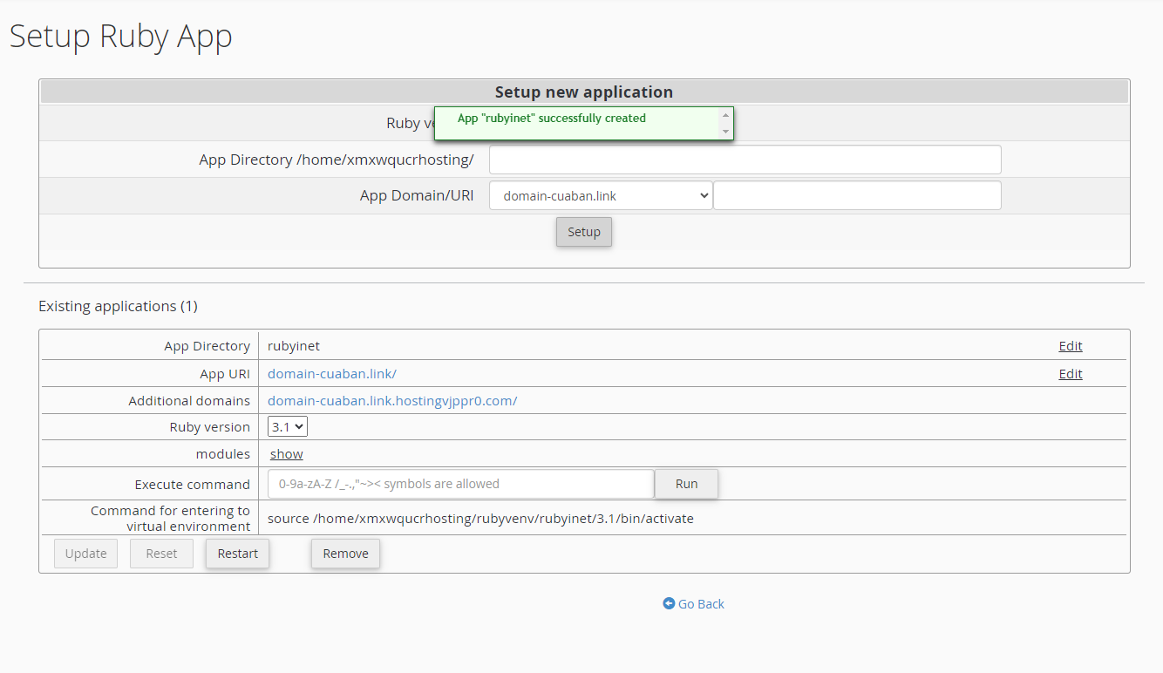Viewport: 1163px width, 673px height.
Task: Click the 'rubyinet' App Directory value
Action: point(294,346)
